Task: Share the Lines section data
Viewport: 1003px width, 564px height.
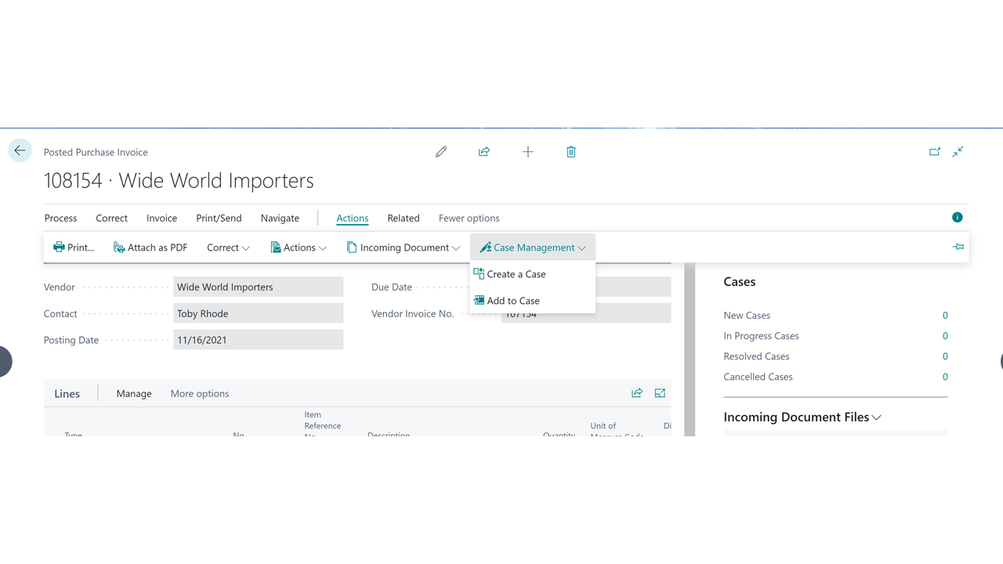Action: (637, 393)
